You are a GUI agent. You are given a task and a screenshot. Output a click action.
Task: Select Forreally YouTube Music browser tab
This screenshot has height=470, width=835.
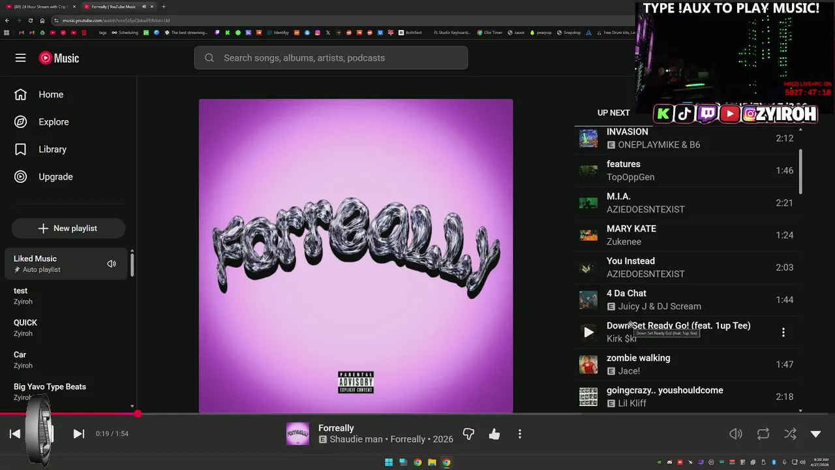tap(114, 7)
